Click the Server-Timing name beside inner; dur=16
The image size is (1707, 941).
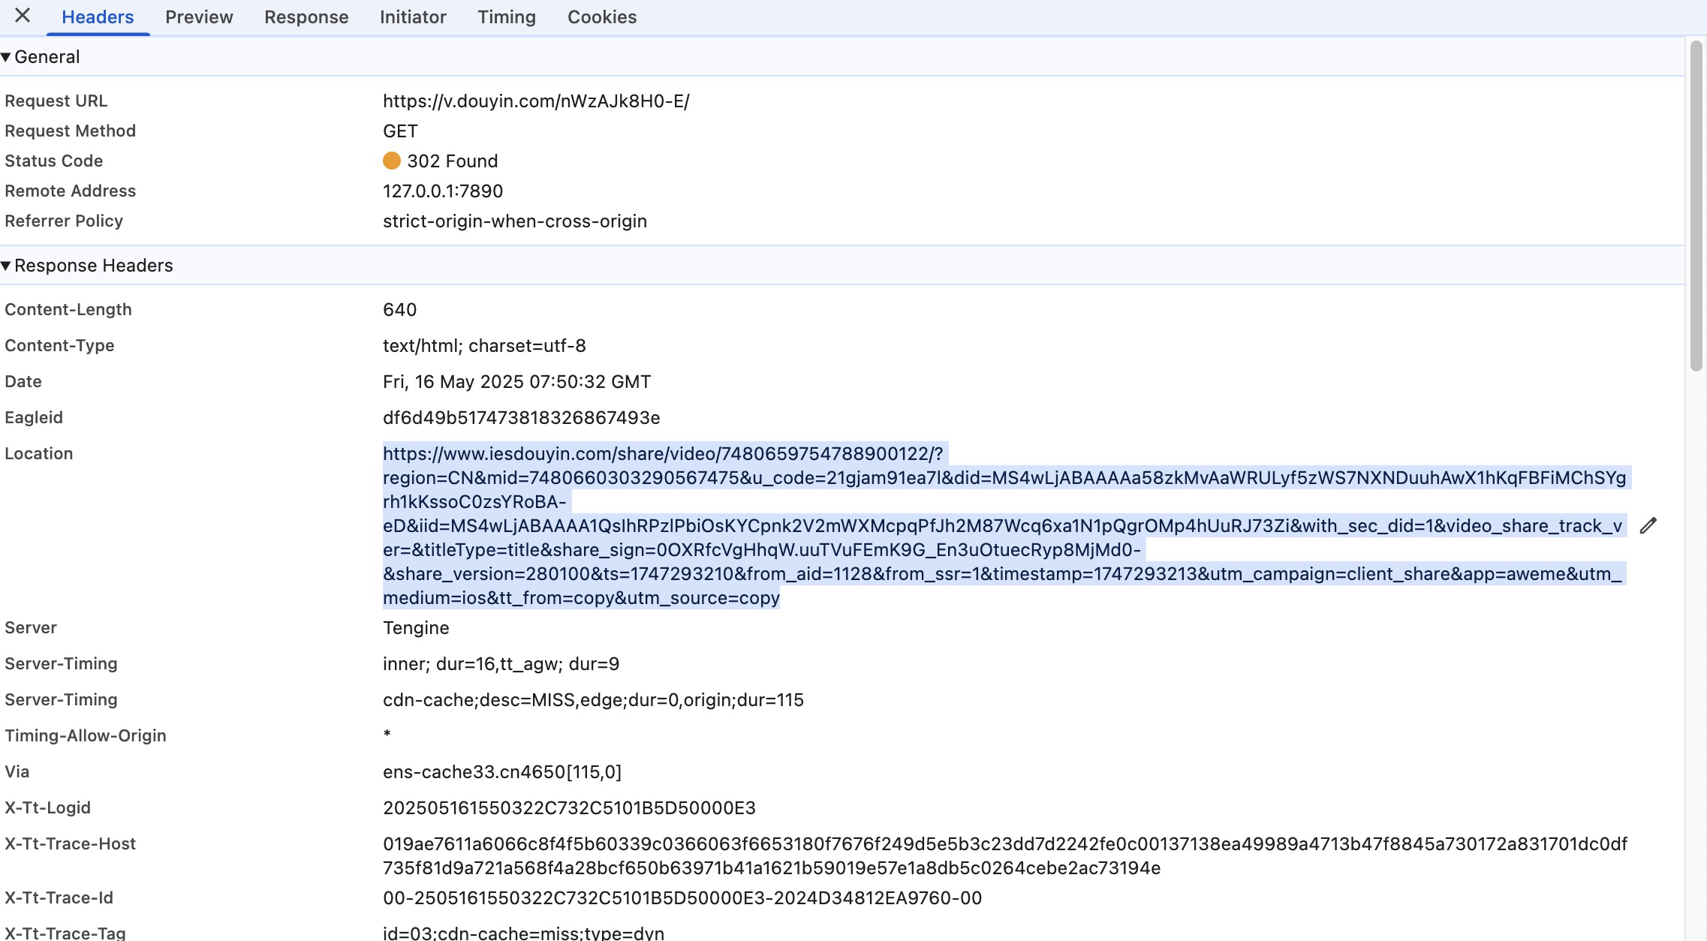[62, 663]
